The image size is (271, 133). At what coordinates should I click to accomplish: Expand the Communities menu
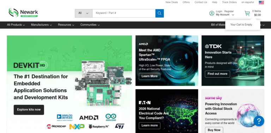[90, 25]
